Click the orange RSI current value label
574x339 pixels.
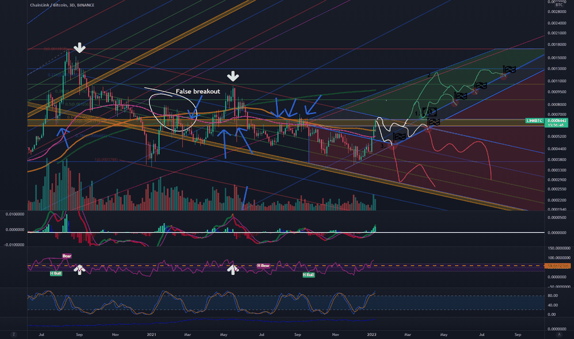click(x=557, y=266)
